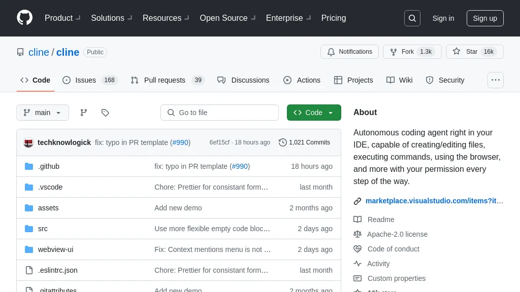Click techknowlogick's avatar image
The height and width of the screenshot is (292, 520).
(x=28, y=142)
